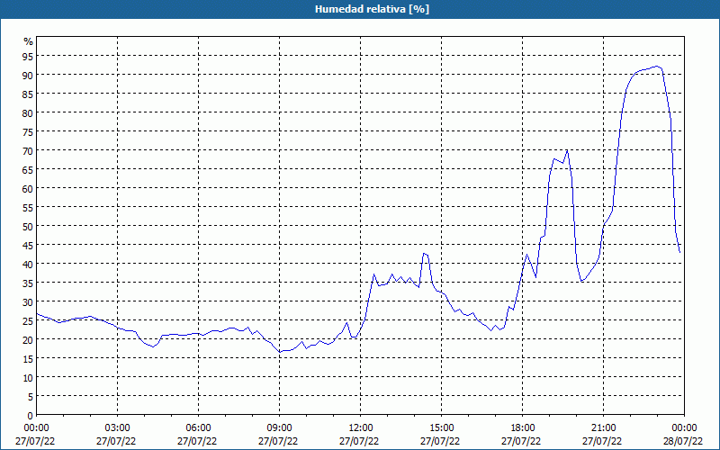Click the '03:00' time label
This screenshot has height=450, width=720.
coord(118,428)
